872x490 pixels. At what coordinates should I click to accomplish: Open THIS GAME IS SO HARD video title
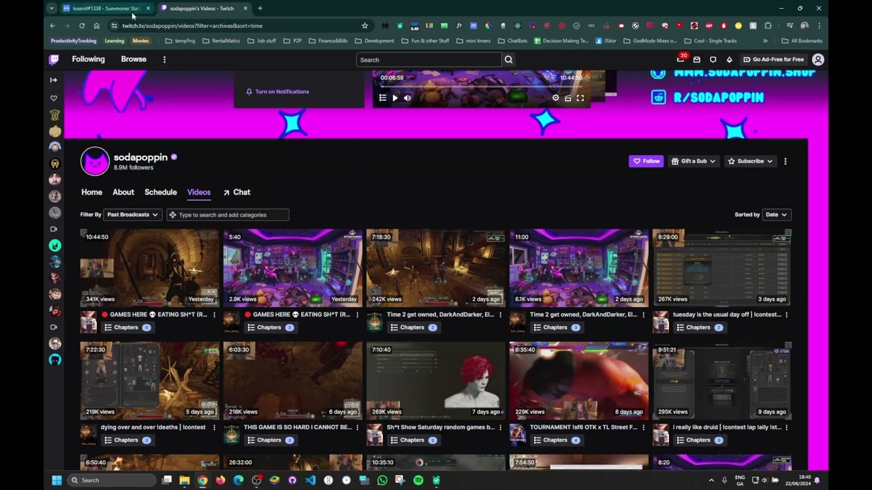298,427
